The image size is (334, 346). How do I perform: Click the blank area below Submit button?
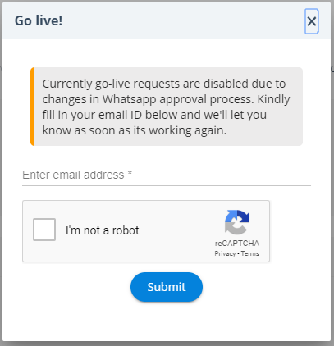click(x=167, y=322)
